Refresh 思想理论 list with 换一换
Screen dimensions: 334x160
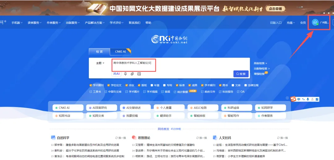pos(202,138)
